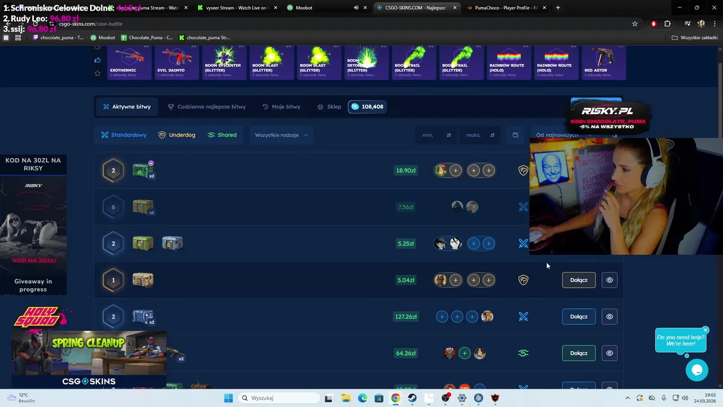Click first plus slot in 18.90zł battle
The width and height of the screenshot is (723, 407).
(x=455, y=170)
